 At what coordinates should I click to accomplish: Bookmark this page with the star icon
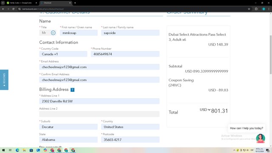click(x=249, y=9)
